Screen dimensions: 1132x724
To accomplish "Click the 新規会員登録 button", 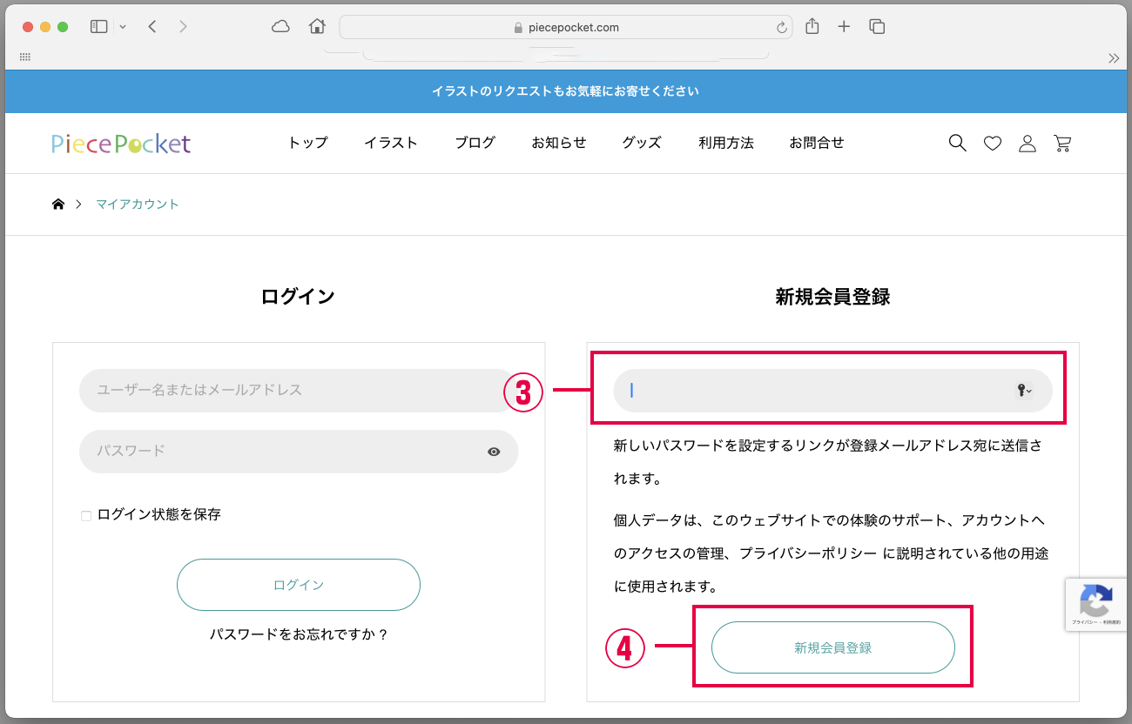I will click(x=832, y=647).
